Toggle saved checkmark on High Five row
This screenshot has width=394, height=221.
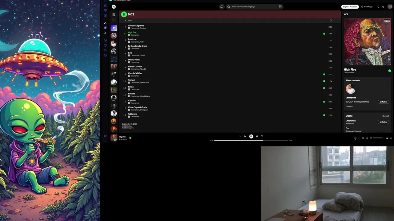[324, 33]
